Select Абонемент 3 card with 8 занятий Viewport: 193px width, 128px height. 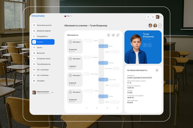pos(75,80)
